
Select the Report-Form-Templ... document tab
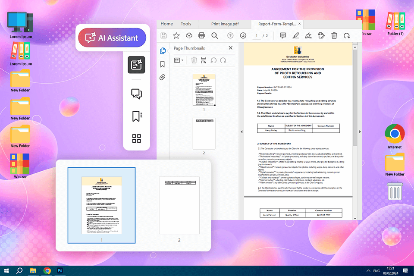[277, 24]
